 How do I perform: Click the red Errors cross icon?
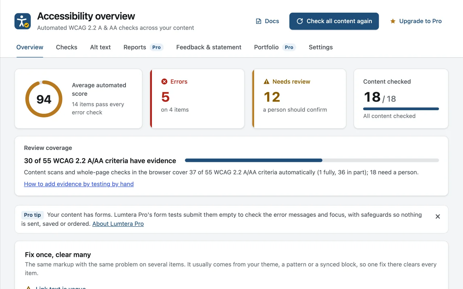click(x=164, y=82)
